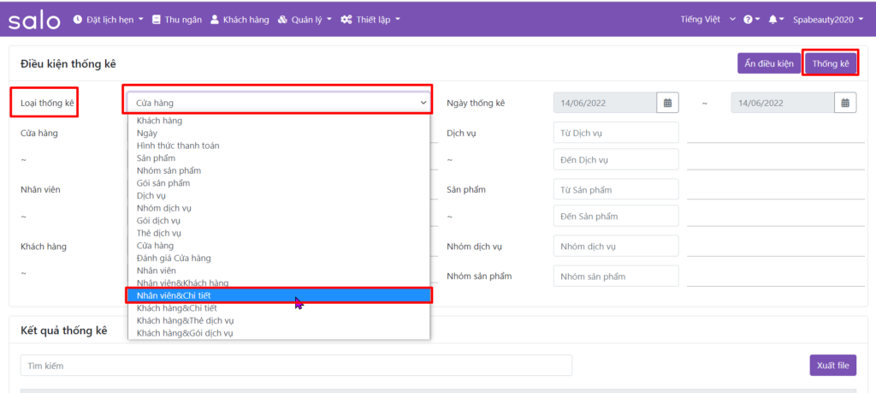Viewport: 876px width, 393px height.
Task: Open the Spabeauty2020 account menu
Action: point(828,20)
